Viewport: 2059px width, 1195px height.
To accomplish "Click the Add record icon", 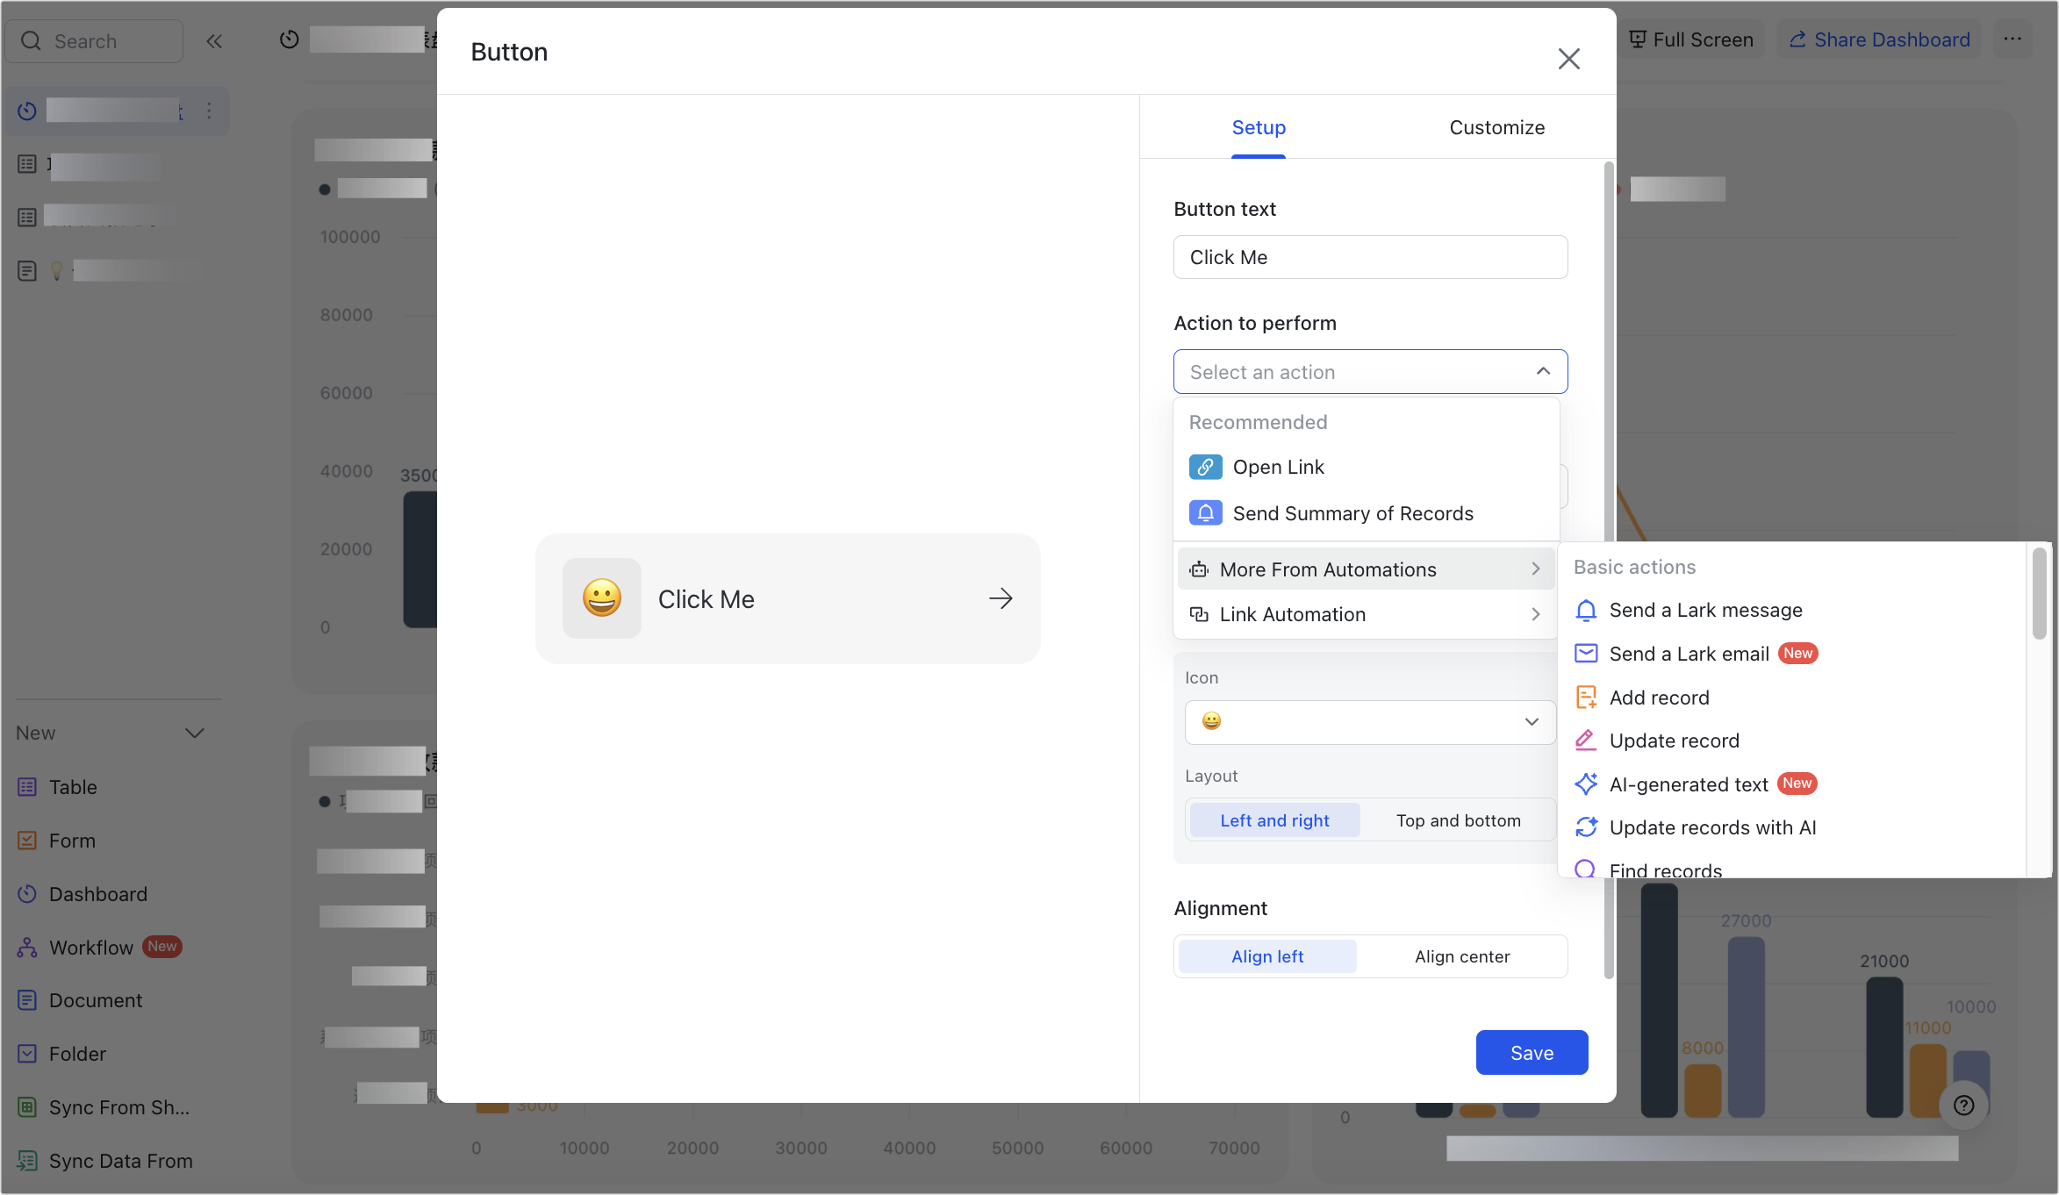I will [x=1585, y=698].
